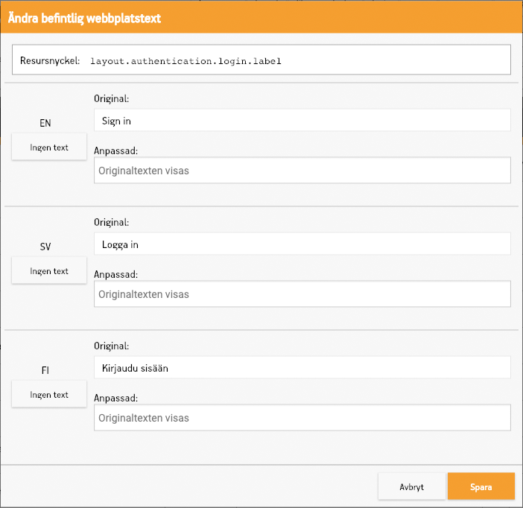Viewport: 523px width, 508px height.
Task: Click the Original label in FI section
Action: [112, 346]
